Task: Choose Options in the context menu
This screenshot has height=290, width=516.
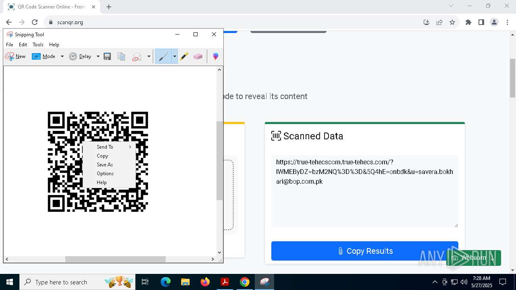Action: (x=109, y=174)
